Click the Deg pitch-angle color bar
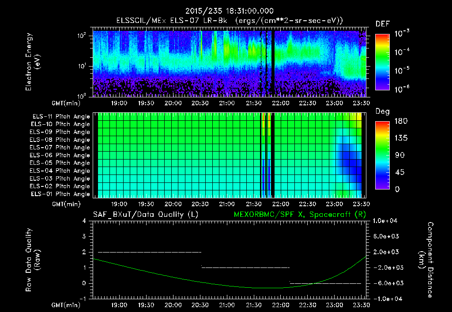 [382, 155]
